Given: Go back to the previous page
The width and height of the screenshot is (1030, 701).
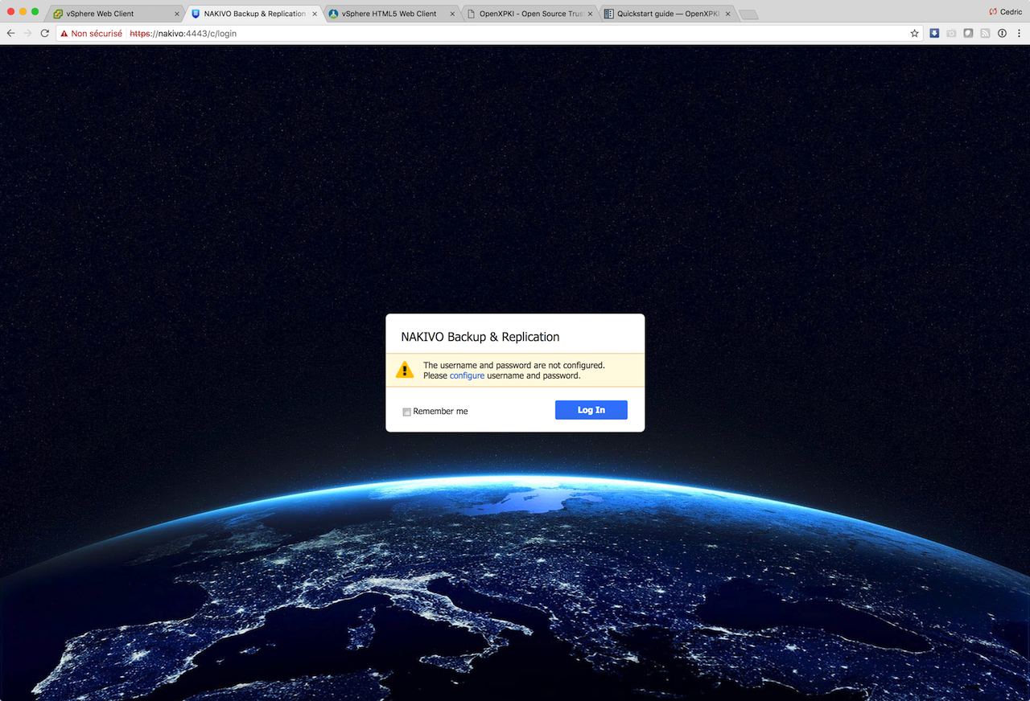Looking at the screenshot, I should [10, 34].
